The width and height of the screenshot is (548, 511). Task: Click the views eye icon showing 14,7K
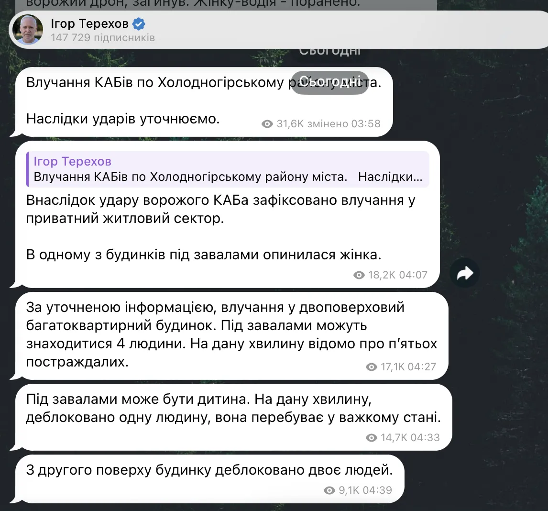coord(372,437)
